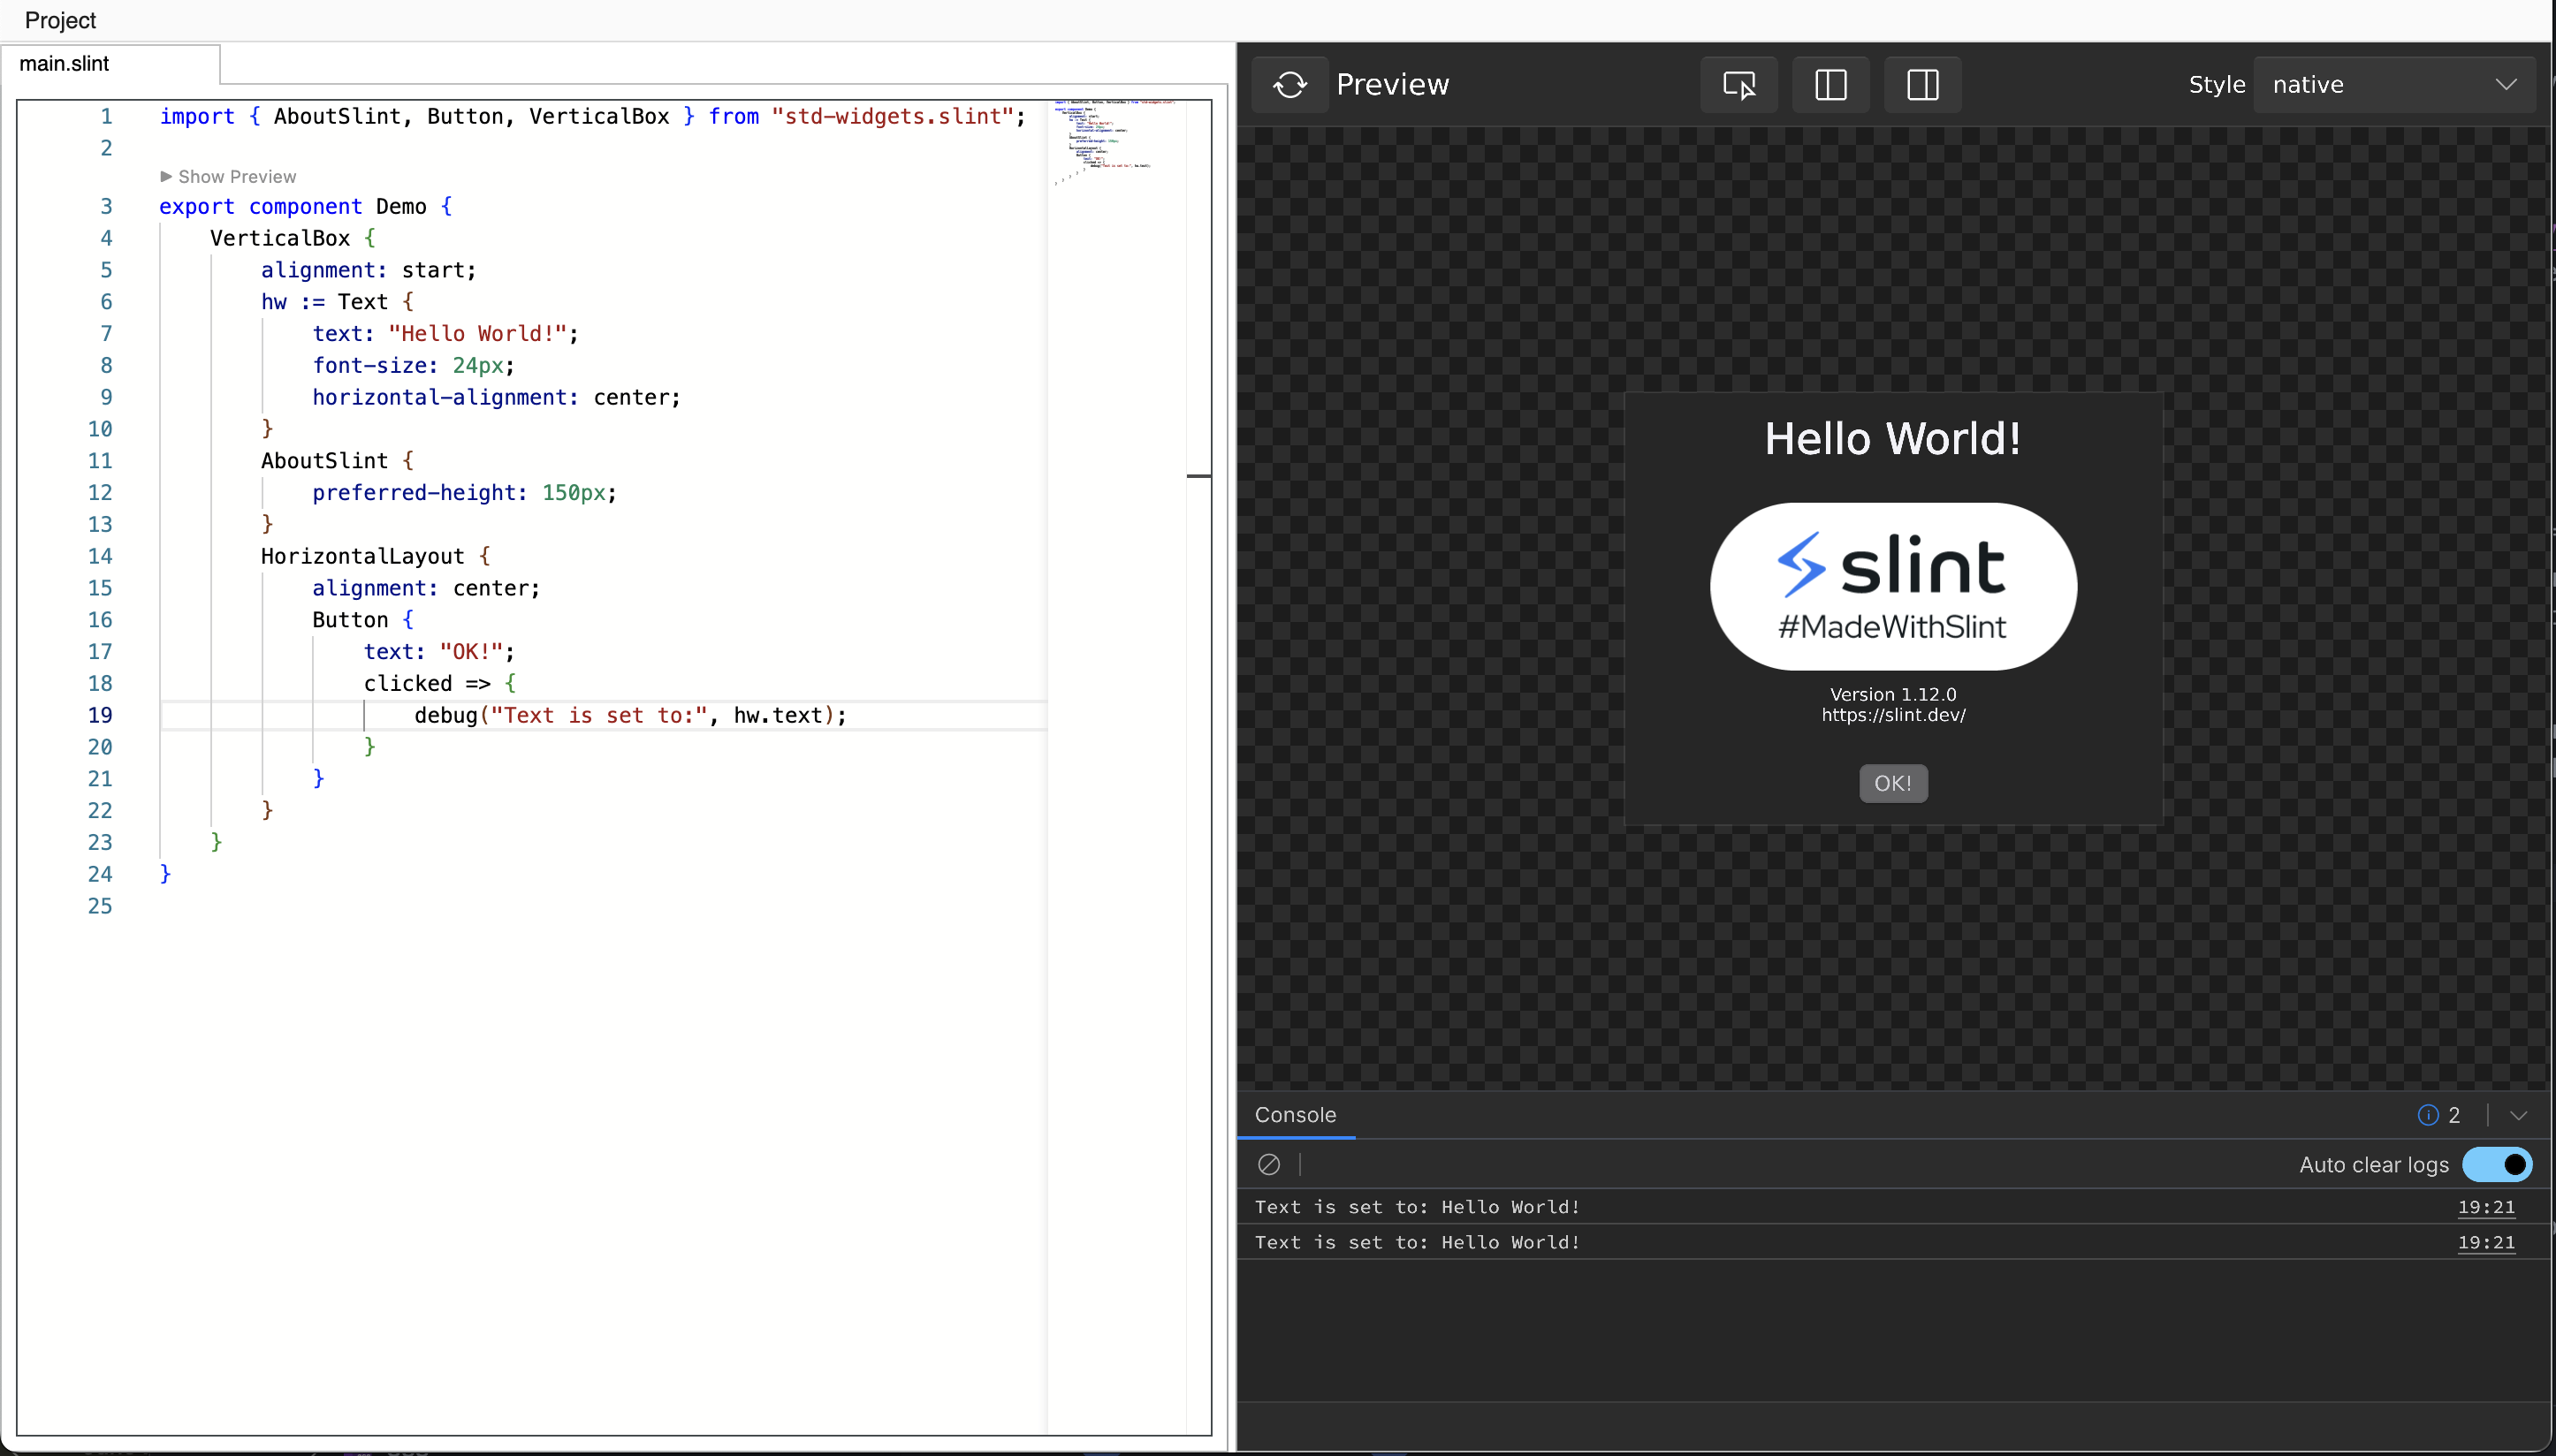
Task: Click line number 19 in the gutter
Action: (100, 715)
